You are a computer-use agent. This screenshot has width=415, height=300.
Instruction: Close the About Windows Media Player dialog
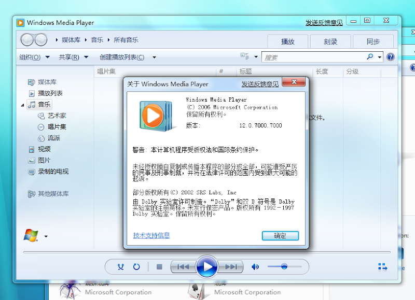click(294, 82)
